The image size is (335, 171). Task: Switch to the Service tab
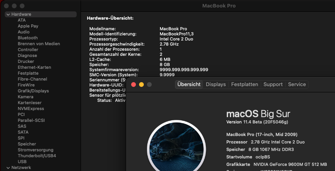[297, 85]
